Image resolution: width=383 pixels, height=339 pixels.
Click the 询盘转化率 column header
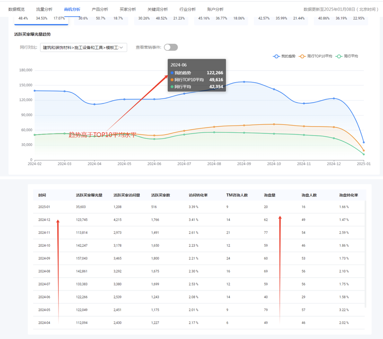(348, 195)
